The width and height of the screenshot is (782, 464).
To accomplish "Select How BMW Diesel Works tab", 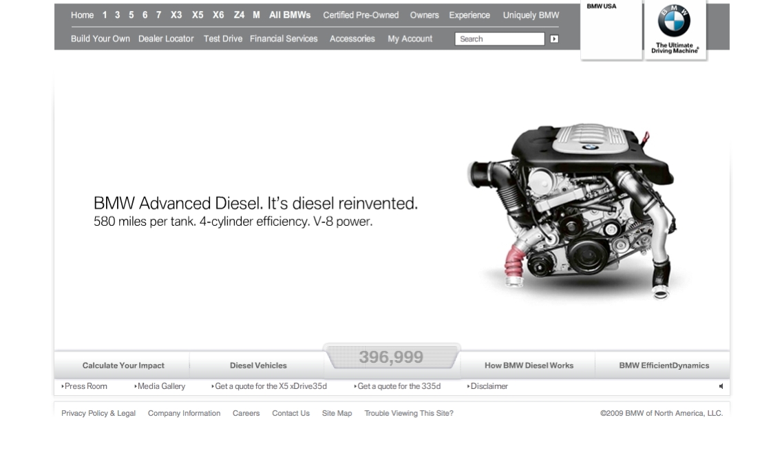I will tap(529, 366).
